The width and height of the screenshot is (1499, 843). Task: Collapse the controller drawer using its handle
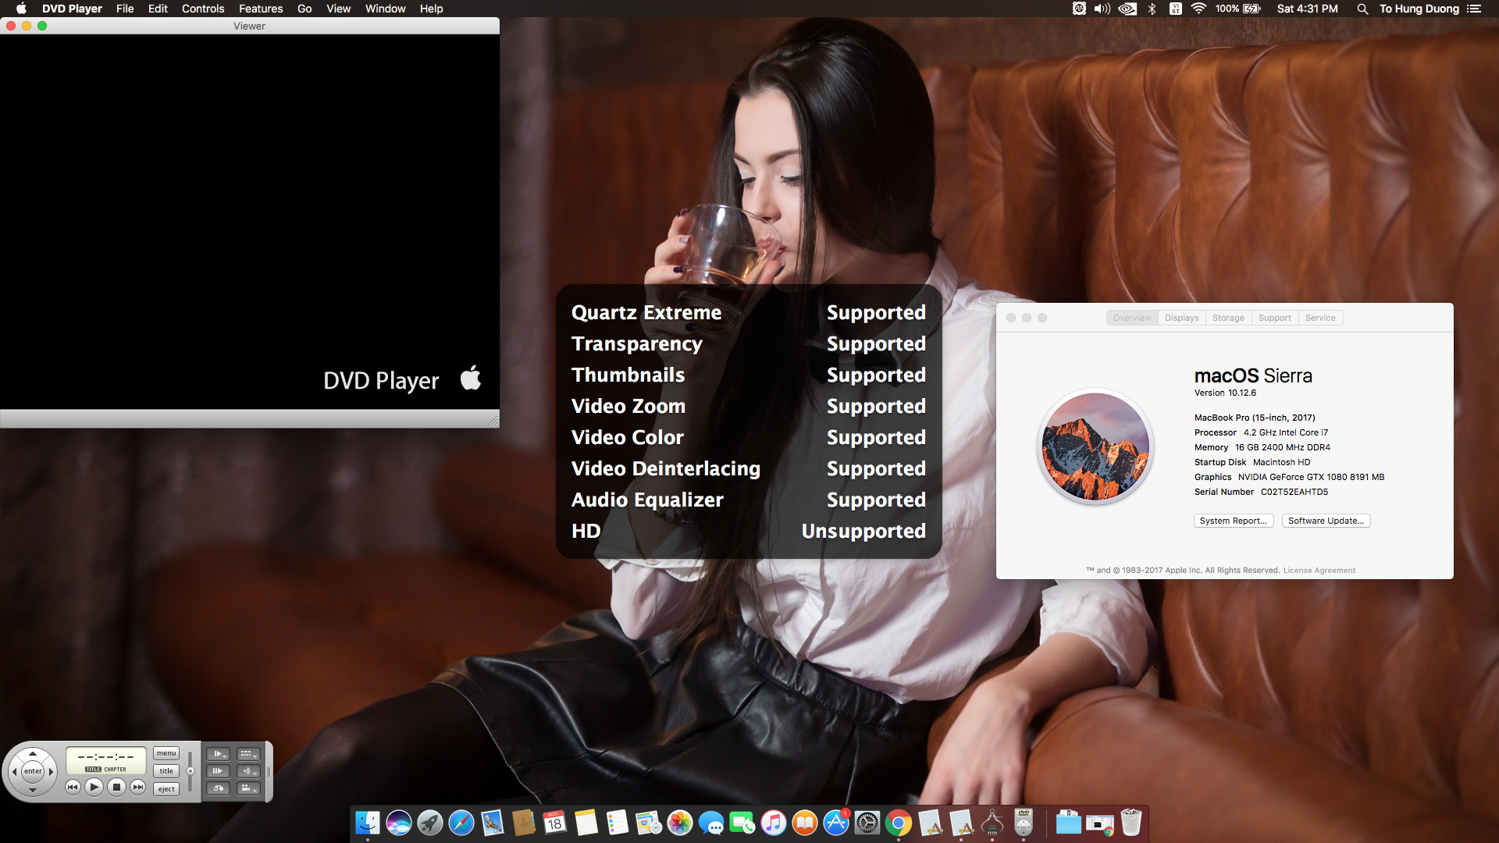(x=269, y=771)
